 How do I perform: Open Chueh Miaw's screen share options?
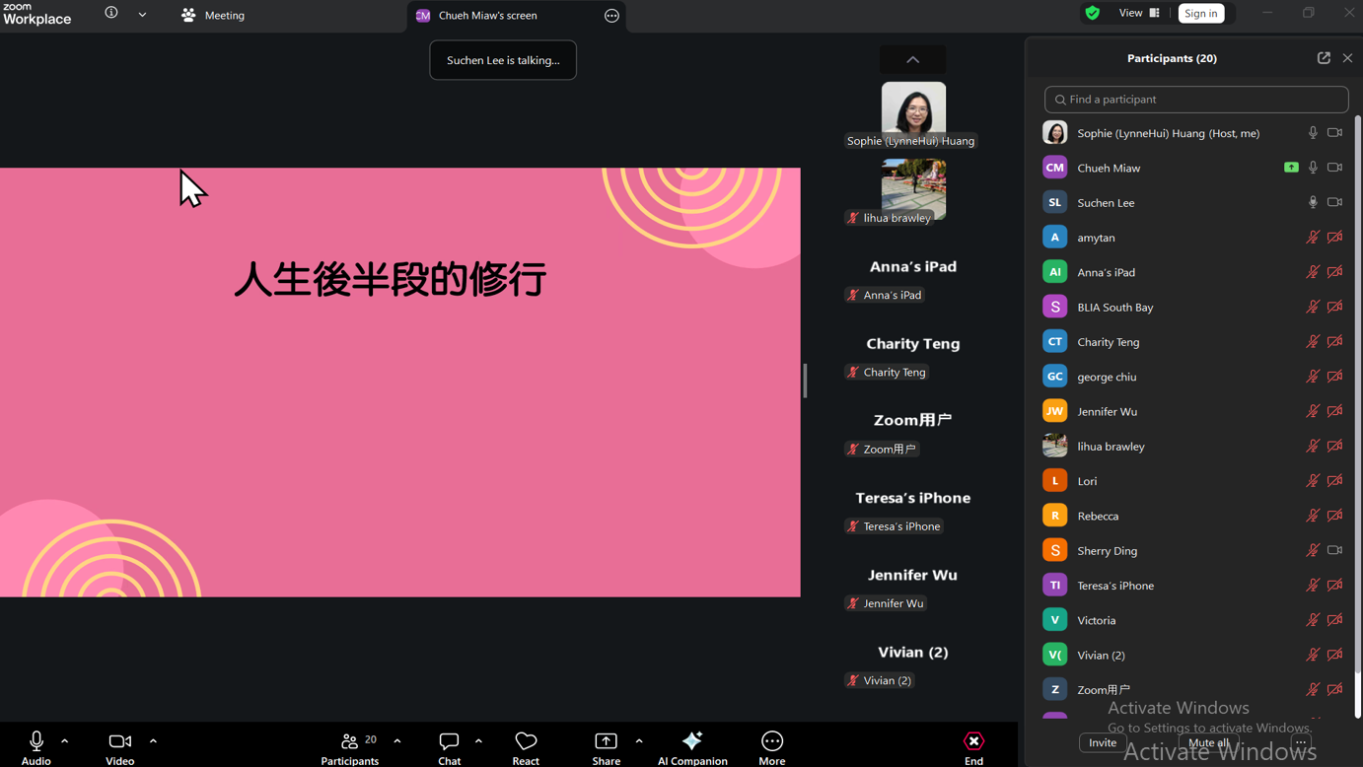pyautogui.click(x=611, y=16)
